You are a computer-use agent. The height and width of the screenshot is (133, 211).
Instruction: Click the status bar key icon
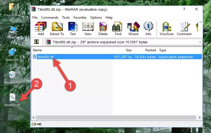point(39,124)
